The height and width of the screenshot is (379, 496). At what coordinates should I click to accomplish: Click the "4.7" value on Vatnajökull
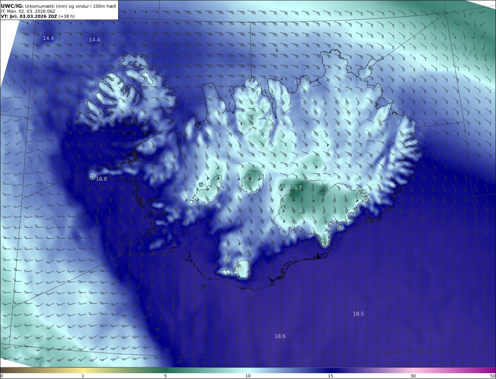[x=298, y=188]
